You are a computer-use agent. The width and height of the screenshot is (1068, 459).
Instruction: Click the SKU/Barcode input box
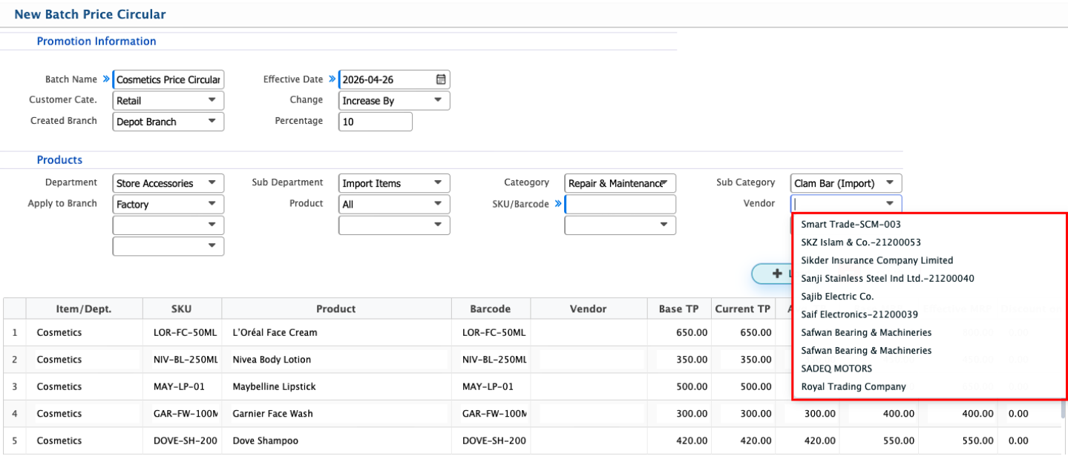click(x=620, y=205)
